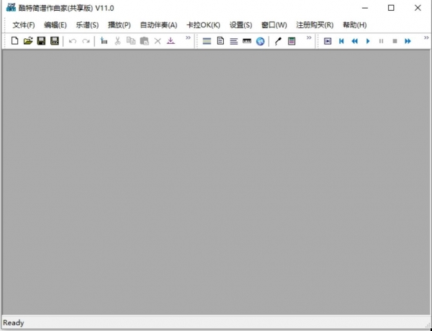
Task: Click the Save As floppy icon
Action: point(55,41)
